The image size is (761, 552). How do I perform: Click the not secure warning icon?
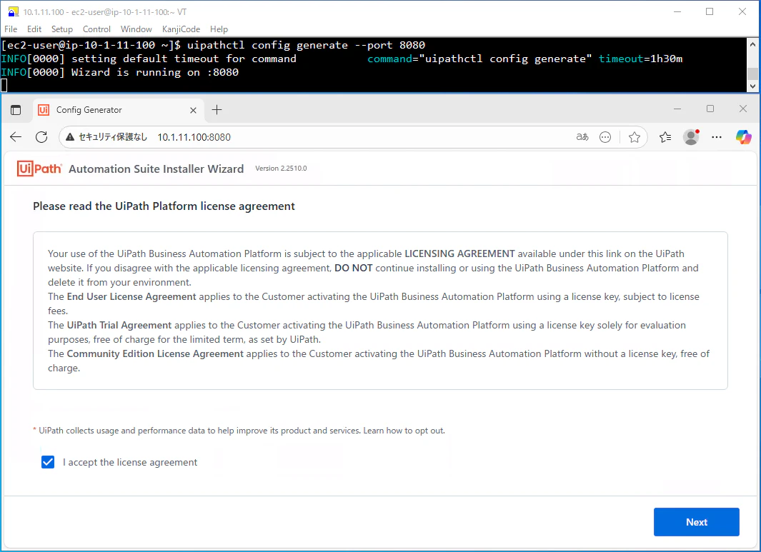[x=70, y=137]
